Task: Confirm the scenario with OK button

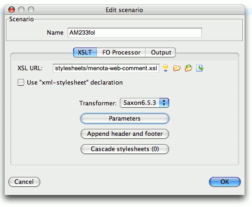Action: (x=225, y=182)
